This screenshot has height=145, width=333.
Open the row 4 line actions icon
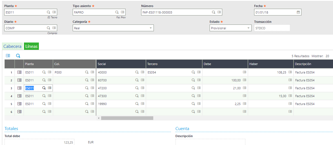tap(19, 96)
